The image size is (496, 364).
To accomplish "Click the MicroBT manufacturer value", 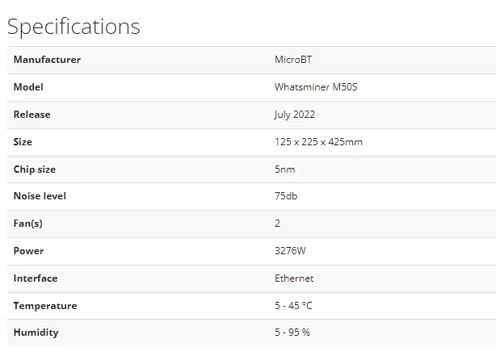I will (293, 60).
